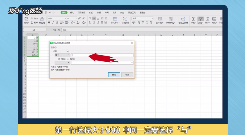Click the Filter (筛选) funnel icon
This screenshot has height=135, width=245.
[201, 19]
